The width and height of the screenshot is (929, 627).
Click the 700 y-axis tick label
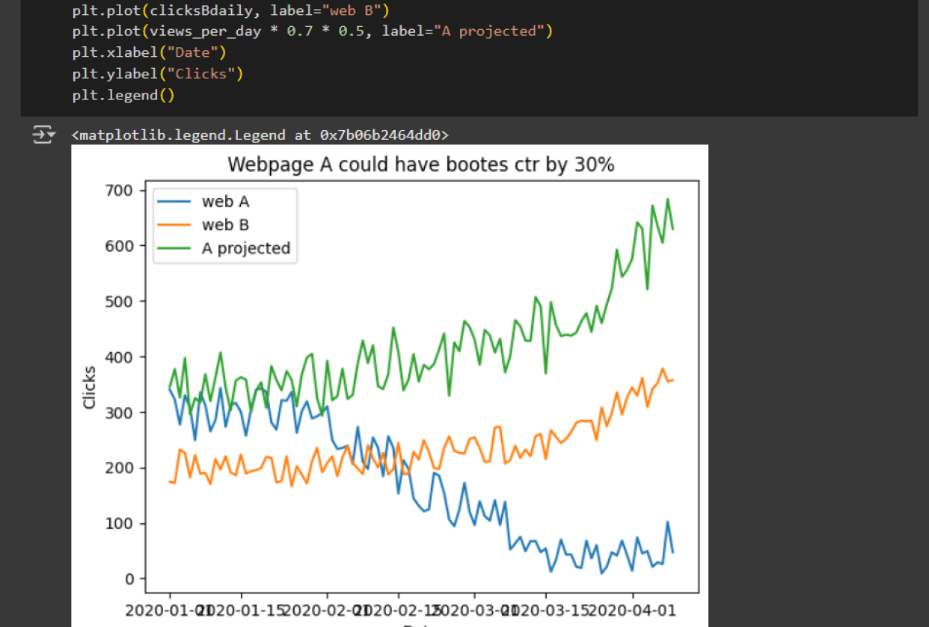point(120,191)
